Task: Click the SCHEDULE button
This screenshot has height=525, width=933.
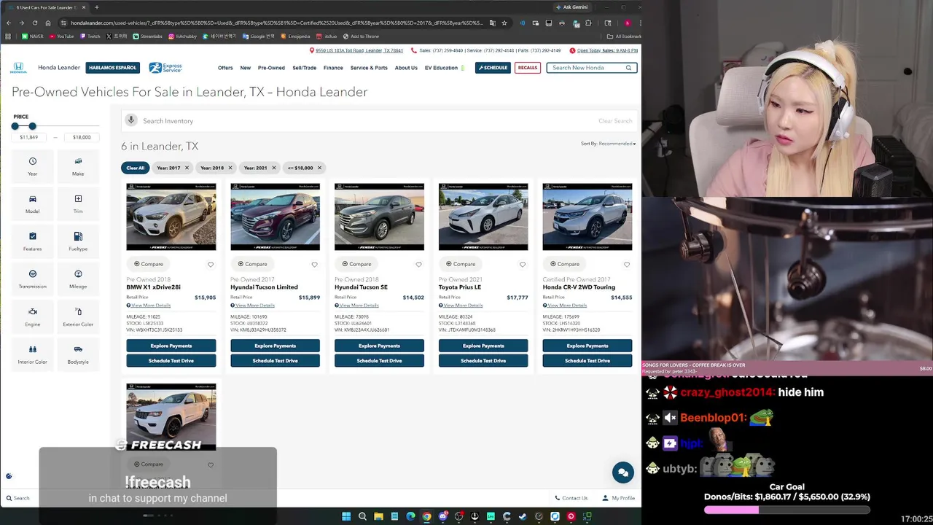Action: (x=493, y=68)
